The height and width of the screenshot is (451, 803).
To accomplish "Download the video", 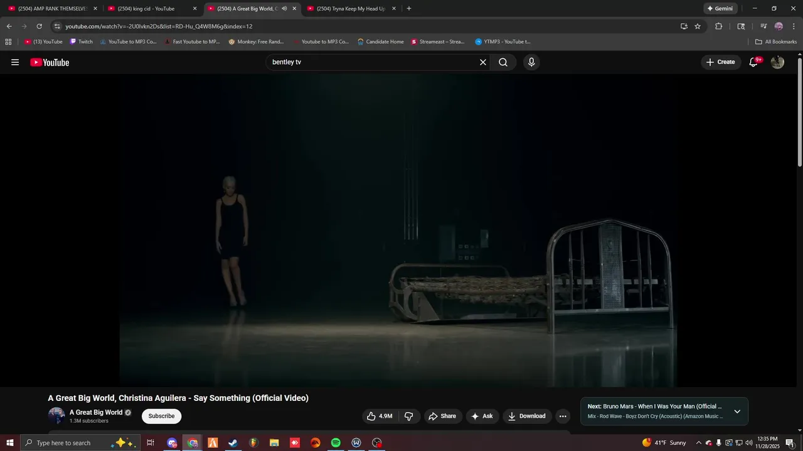I will 527,416.
